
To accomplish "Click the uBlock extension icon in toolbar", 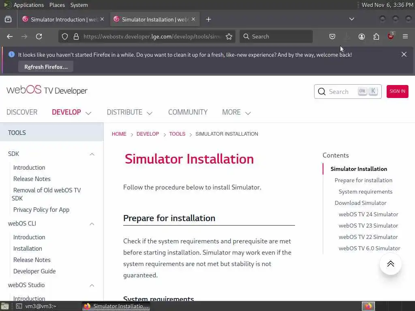I will [x=391, y=36].
